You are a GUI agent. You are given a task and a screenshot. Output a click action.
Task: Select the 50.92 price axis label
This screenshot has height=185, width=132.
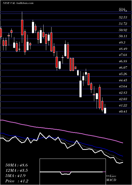click(123, 30)
